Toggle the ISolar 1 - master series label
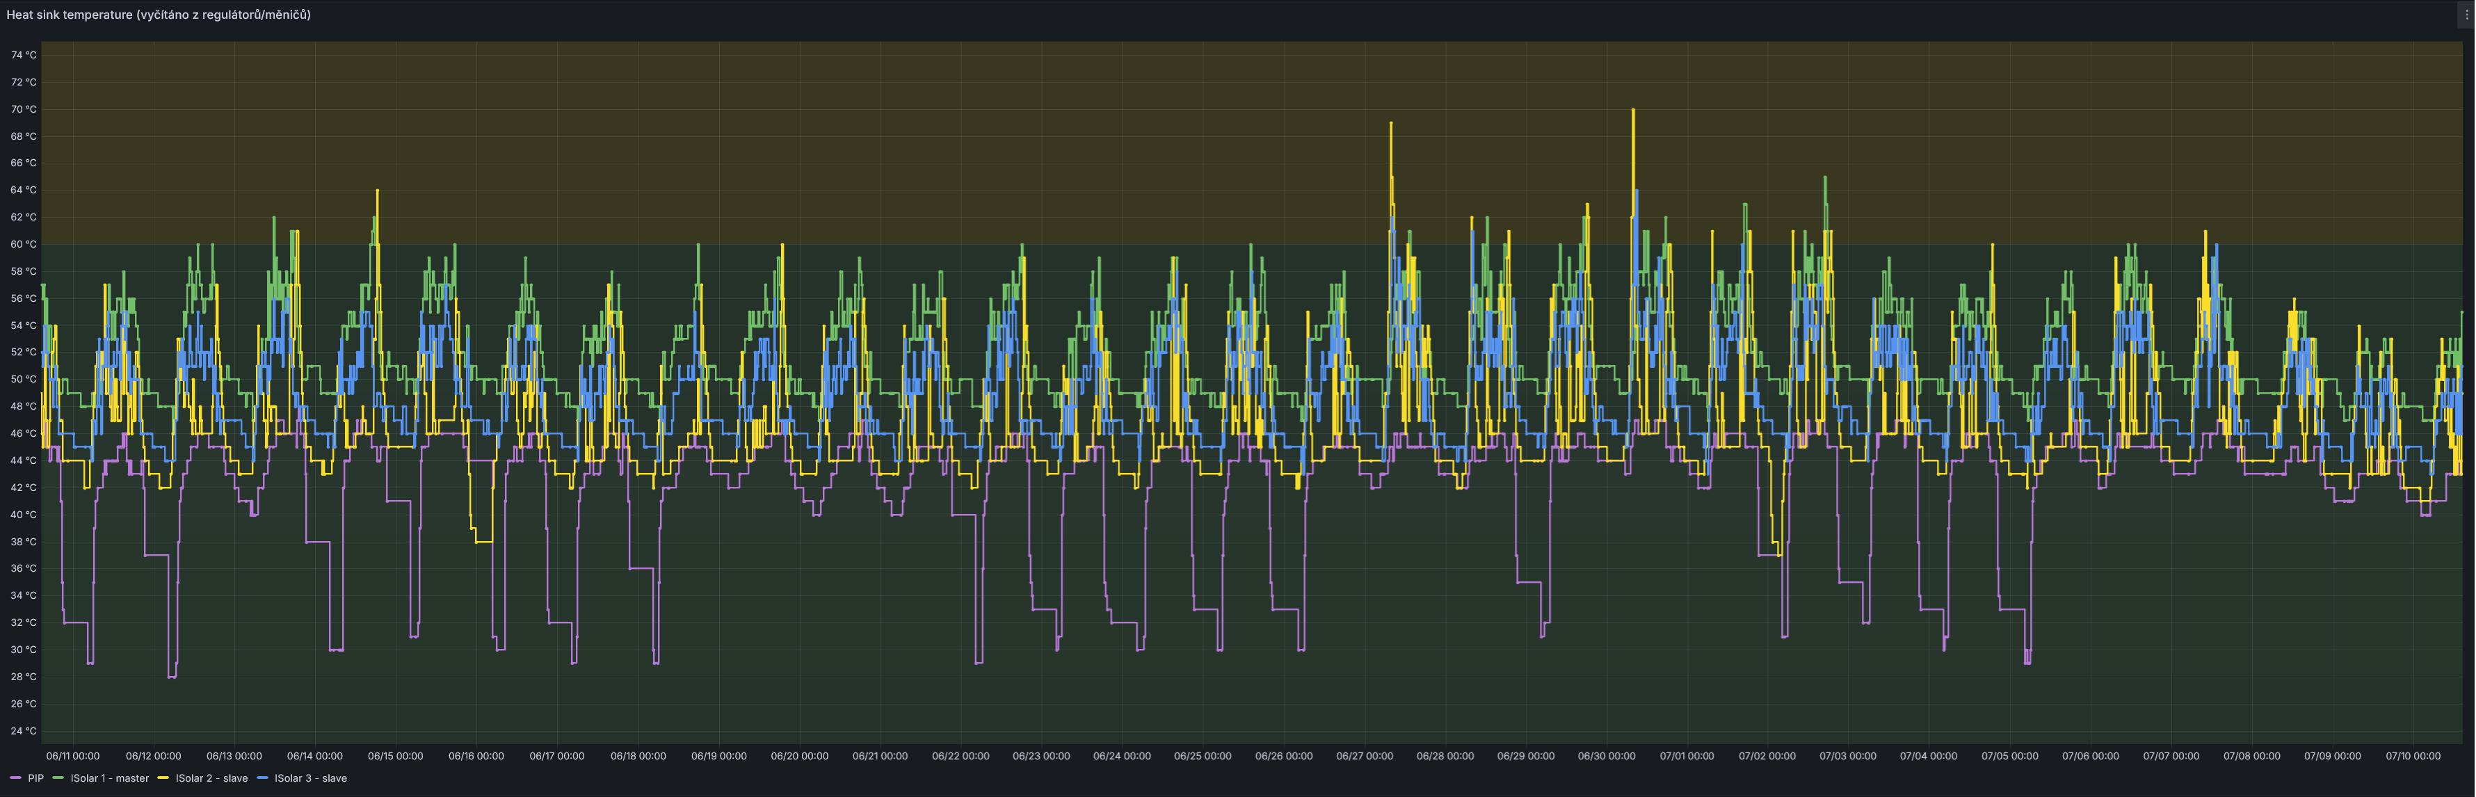 pos(110,778)
